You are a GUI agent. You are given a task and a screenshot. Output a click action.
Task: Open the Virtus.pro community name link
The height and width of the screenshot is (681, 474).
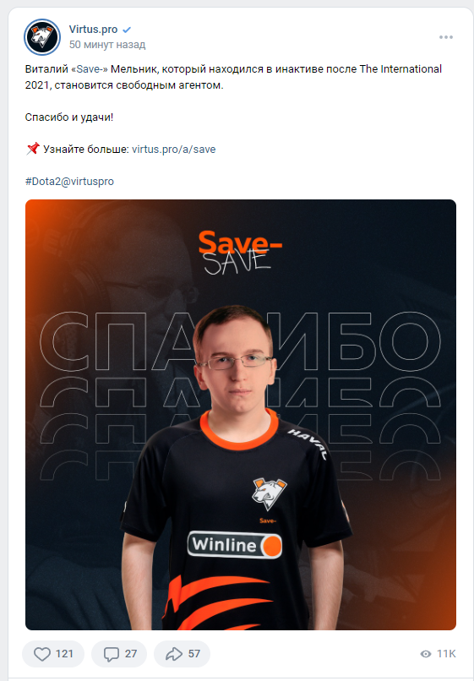pos(93,30)
